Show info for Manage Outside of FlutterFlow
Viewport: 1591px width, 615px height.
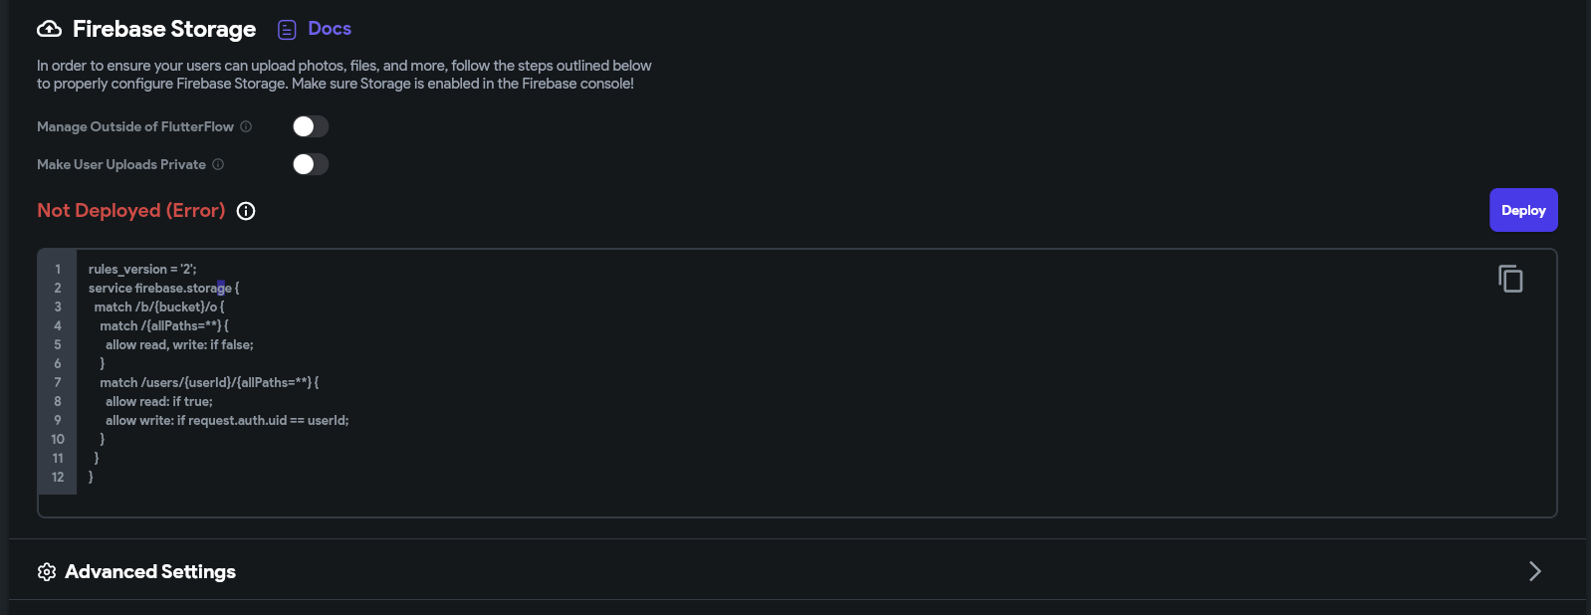[x=246, y=126]
